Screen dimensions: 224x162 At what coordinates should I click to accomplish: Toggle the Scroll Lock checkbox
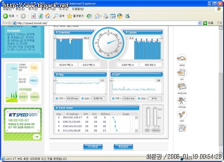point(181,130)
